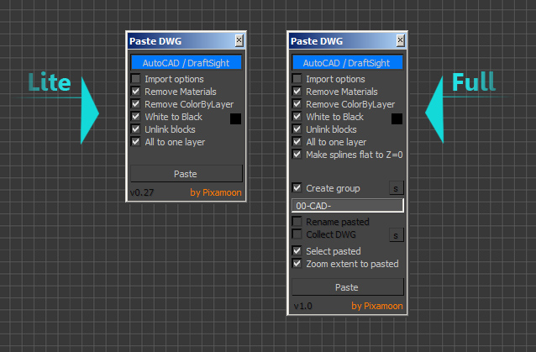Click Paste button in v1.0 window
This screenshot has width=536, height=352.
pyautogui.click(x=348, y=287)
